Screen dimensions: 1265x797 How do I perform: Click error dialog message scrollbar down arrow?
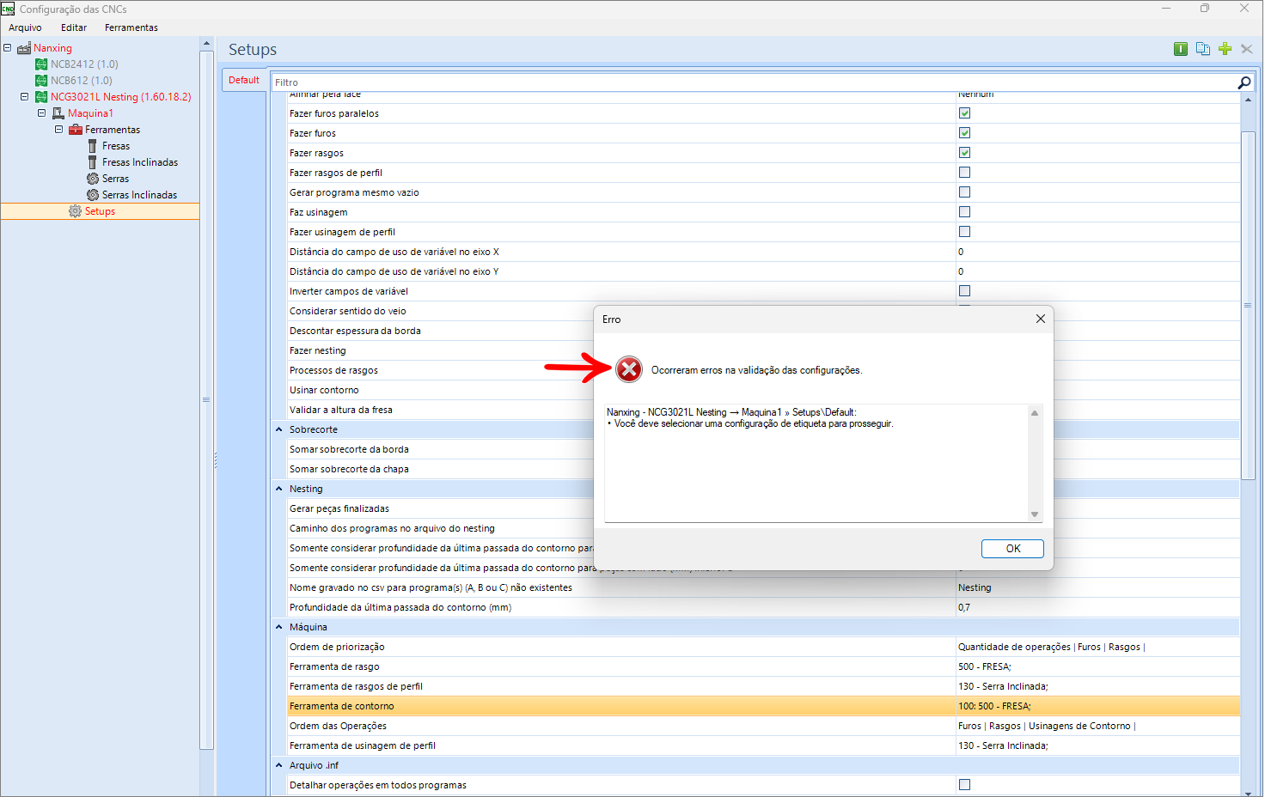[x=1035, y=514]
